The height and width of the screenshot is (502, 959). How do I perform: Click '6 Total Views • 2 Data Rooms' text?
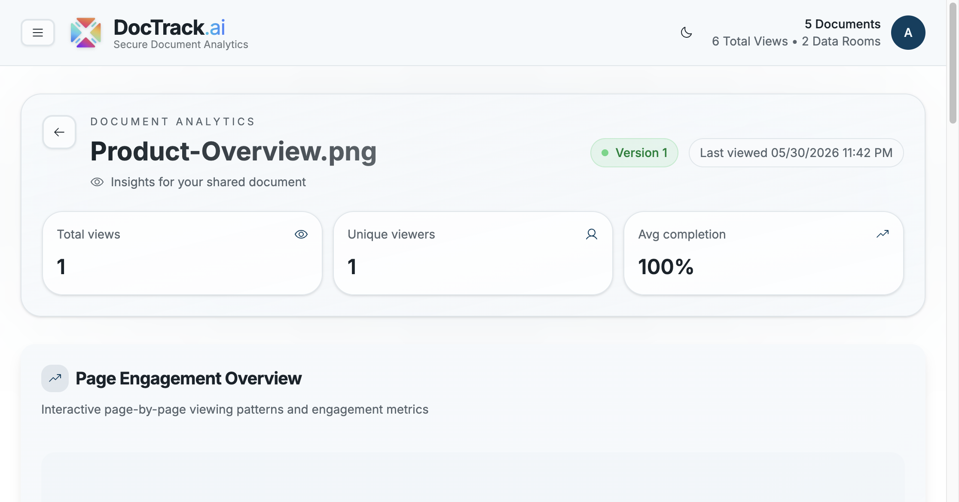(x=796, y=41)
